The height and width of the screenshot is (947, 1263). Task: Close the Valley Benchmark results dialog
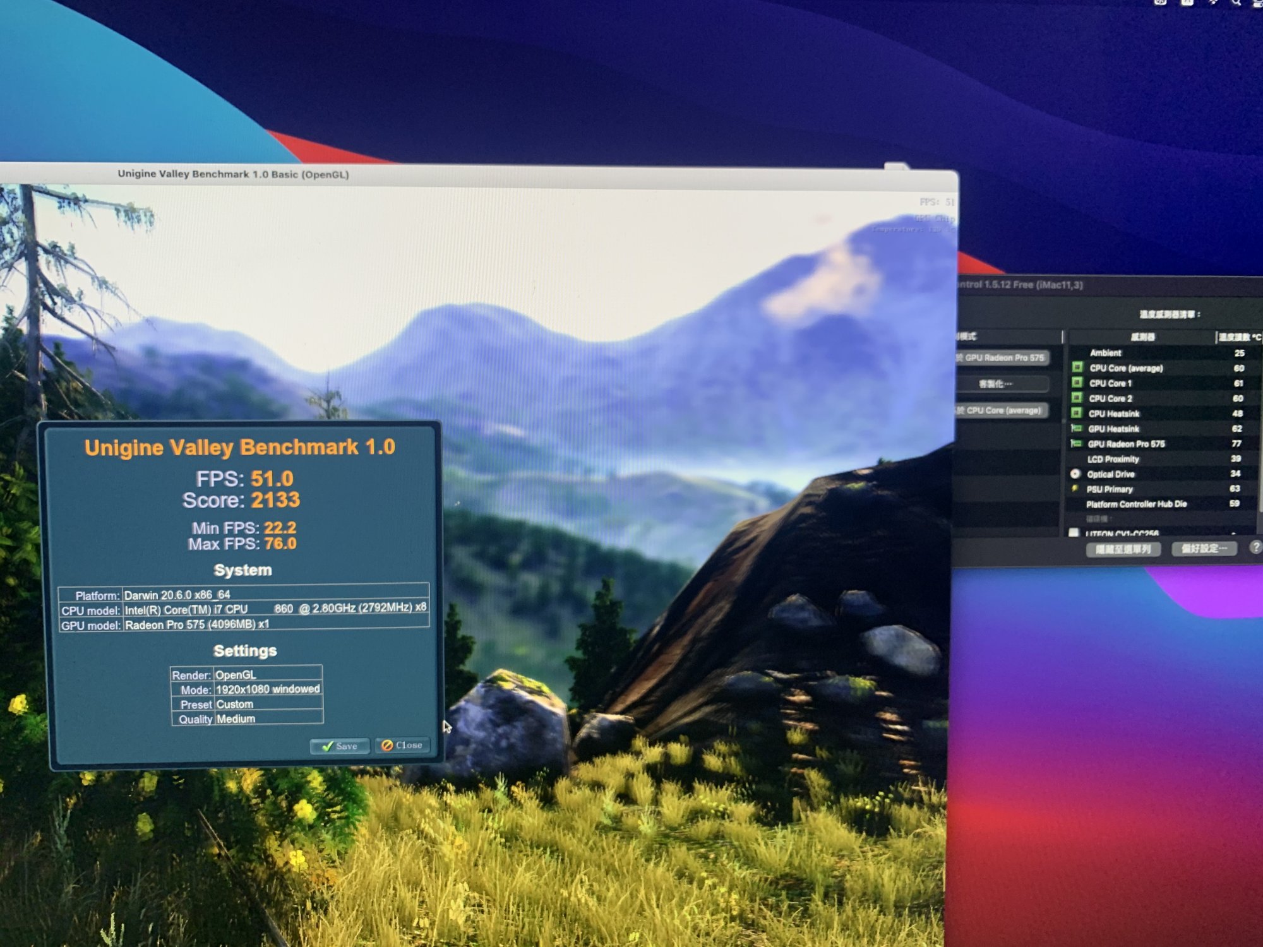(402, 746)
